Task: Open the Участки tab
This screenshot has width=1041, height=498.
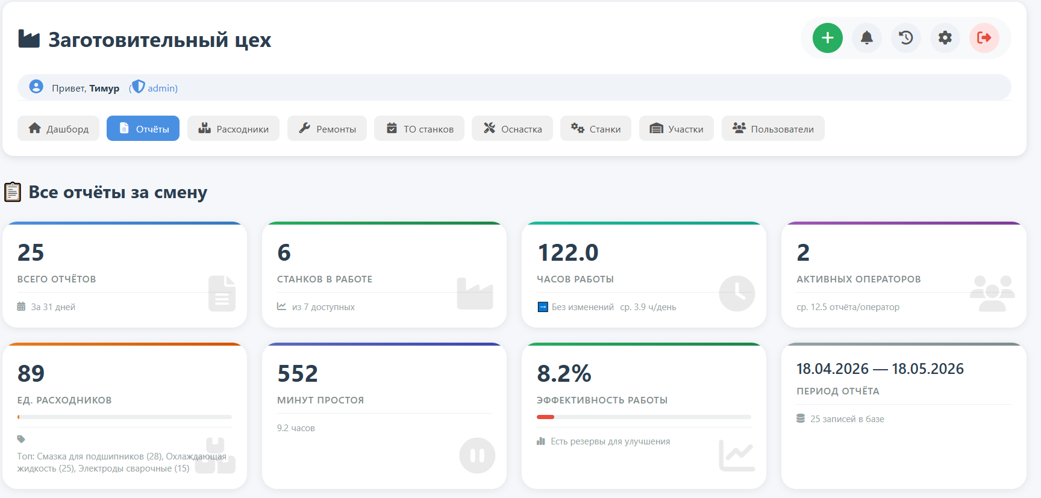Action: (677, 128)
